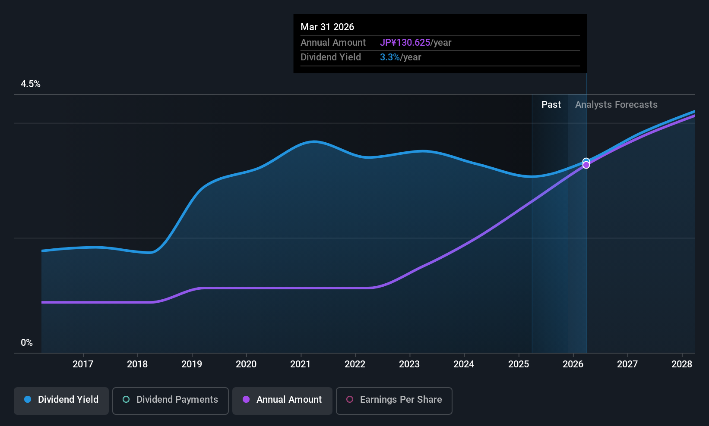
Task: Click the purple dot beside Annual Amount legend
Action: click(246, 400)
